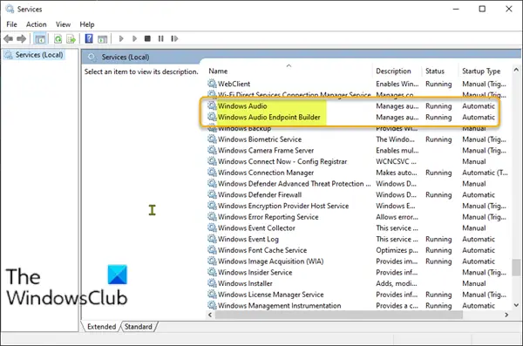This screenshot has height=346, width=523.
Task: Select Windows Encryption Provider Host Service
Action: [x=358, y=206]
